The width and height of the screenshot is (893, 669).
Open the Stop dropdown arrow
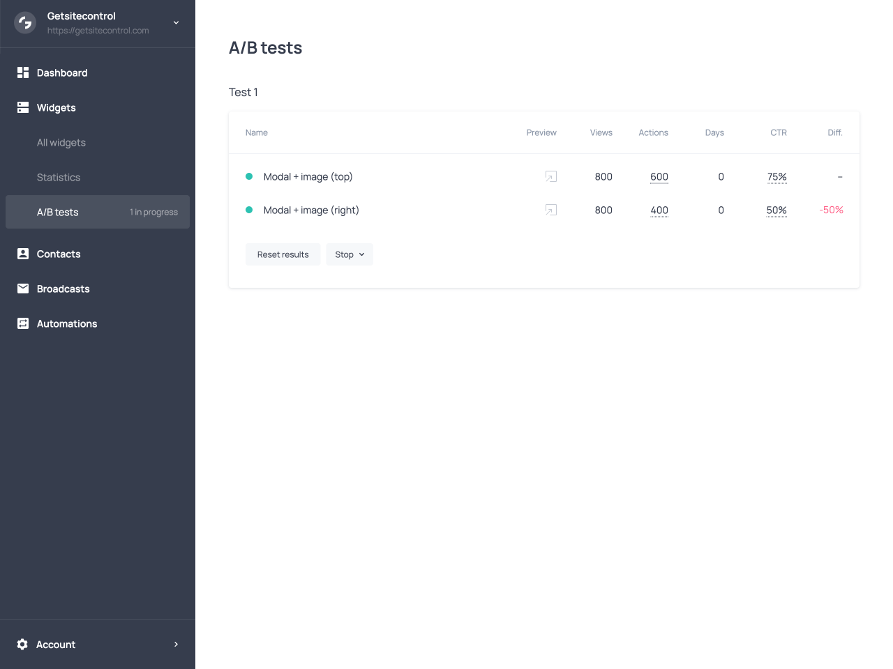[x=362, y=254]
